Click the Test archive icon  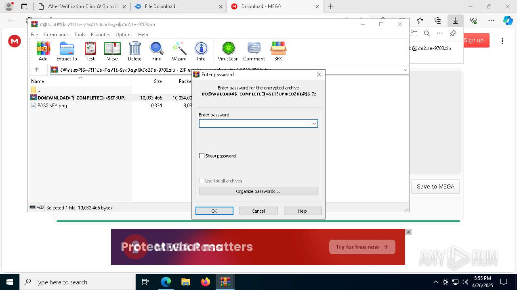pyautogui.click(x=90, y=51)
